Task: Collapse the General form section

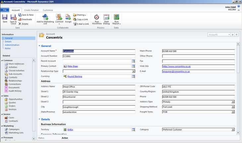Action: (x=39, y=46)
